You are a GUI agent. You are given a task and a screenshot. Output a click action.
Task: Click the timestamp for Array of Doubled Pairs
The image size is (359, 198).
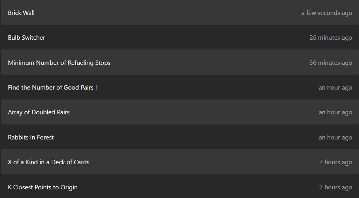(335, 112)
